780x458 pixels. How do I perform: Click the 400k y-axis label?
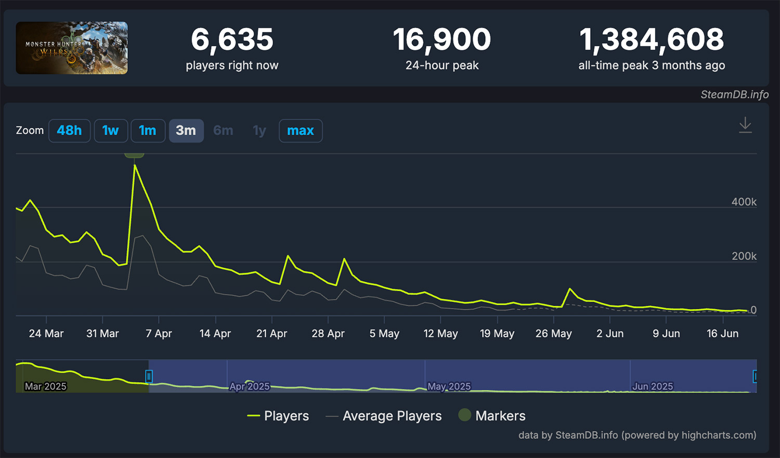tap(744, 202)
